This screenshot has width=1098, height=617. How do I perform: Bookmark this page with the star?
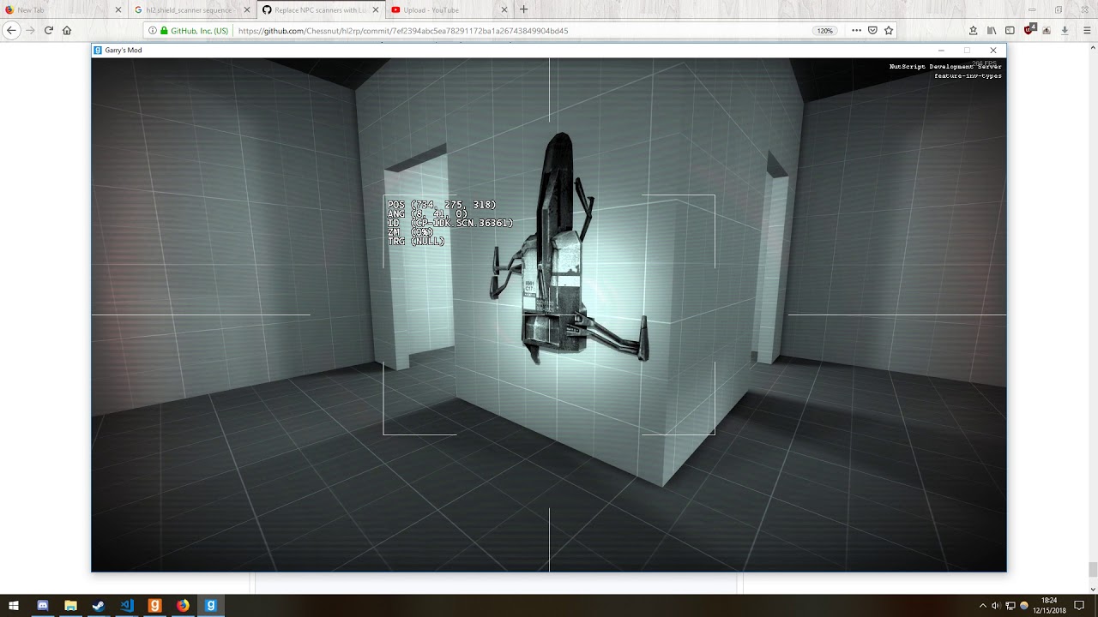coord(889,31)
